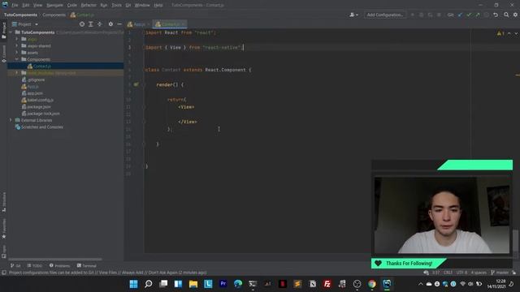
Task: Click Git update project blue arrow
Action: tap(460, 15)
